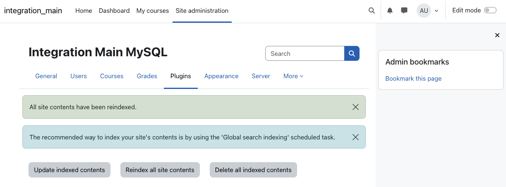Toggle Edit mode switch
This screenshot has width=506, height=187.
[490, 10]
